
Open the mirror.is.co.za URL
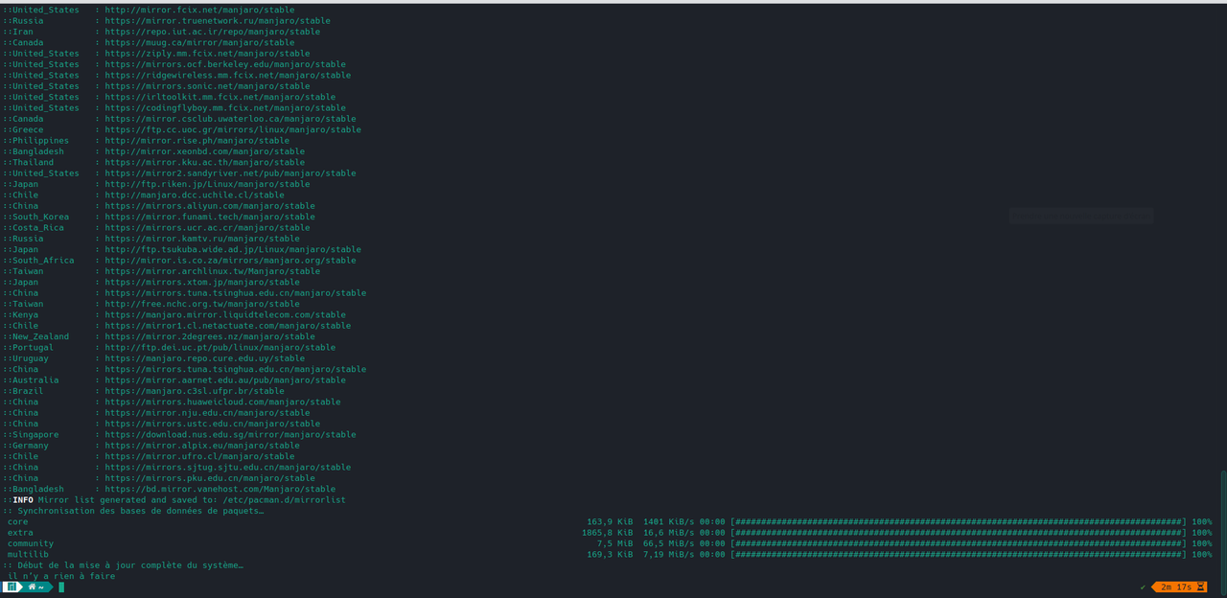230,260
